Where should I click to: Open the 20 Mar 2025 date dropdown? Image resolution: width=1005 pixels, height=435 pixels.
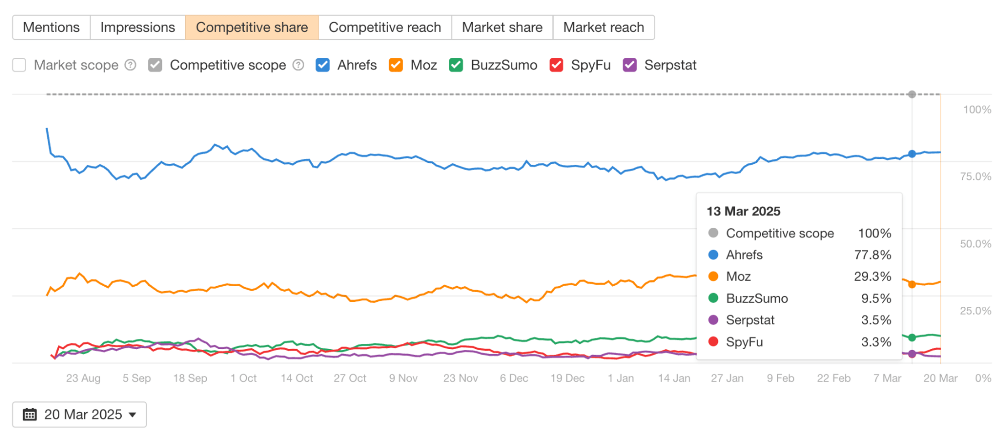(x=79, y=414)
